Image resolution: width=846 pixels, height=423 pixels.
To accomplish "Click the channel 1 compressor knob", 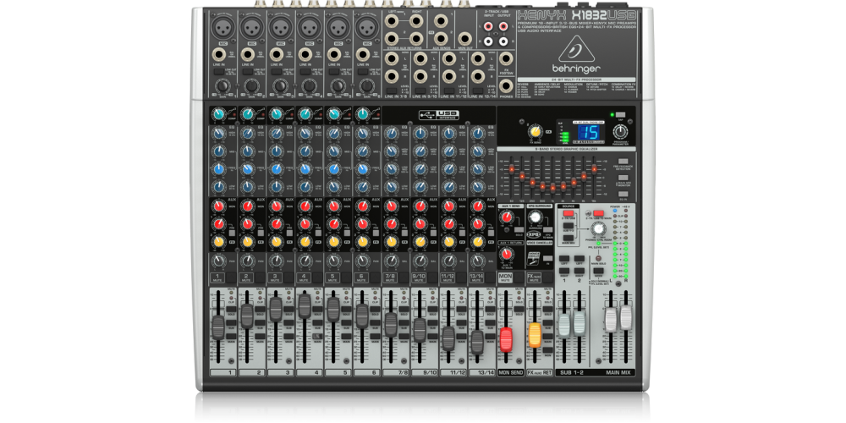I will [x=218, y=114].
